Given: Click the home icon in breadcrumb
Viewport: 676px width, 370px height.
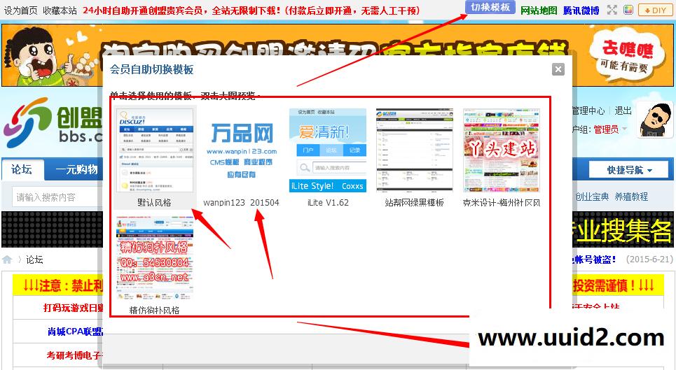Looking at the screenshot, I should click(7, 259).
